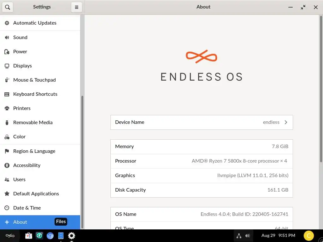Select Region & Language in sidebar

pos(40,151)
